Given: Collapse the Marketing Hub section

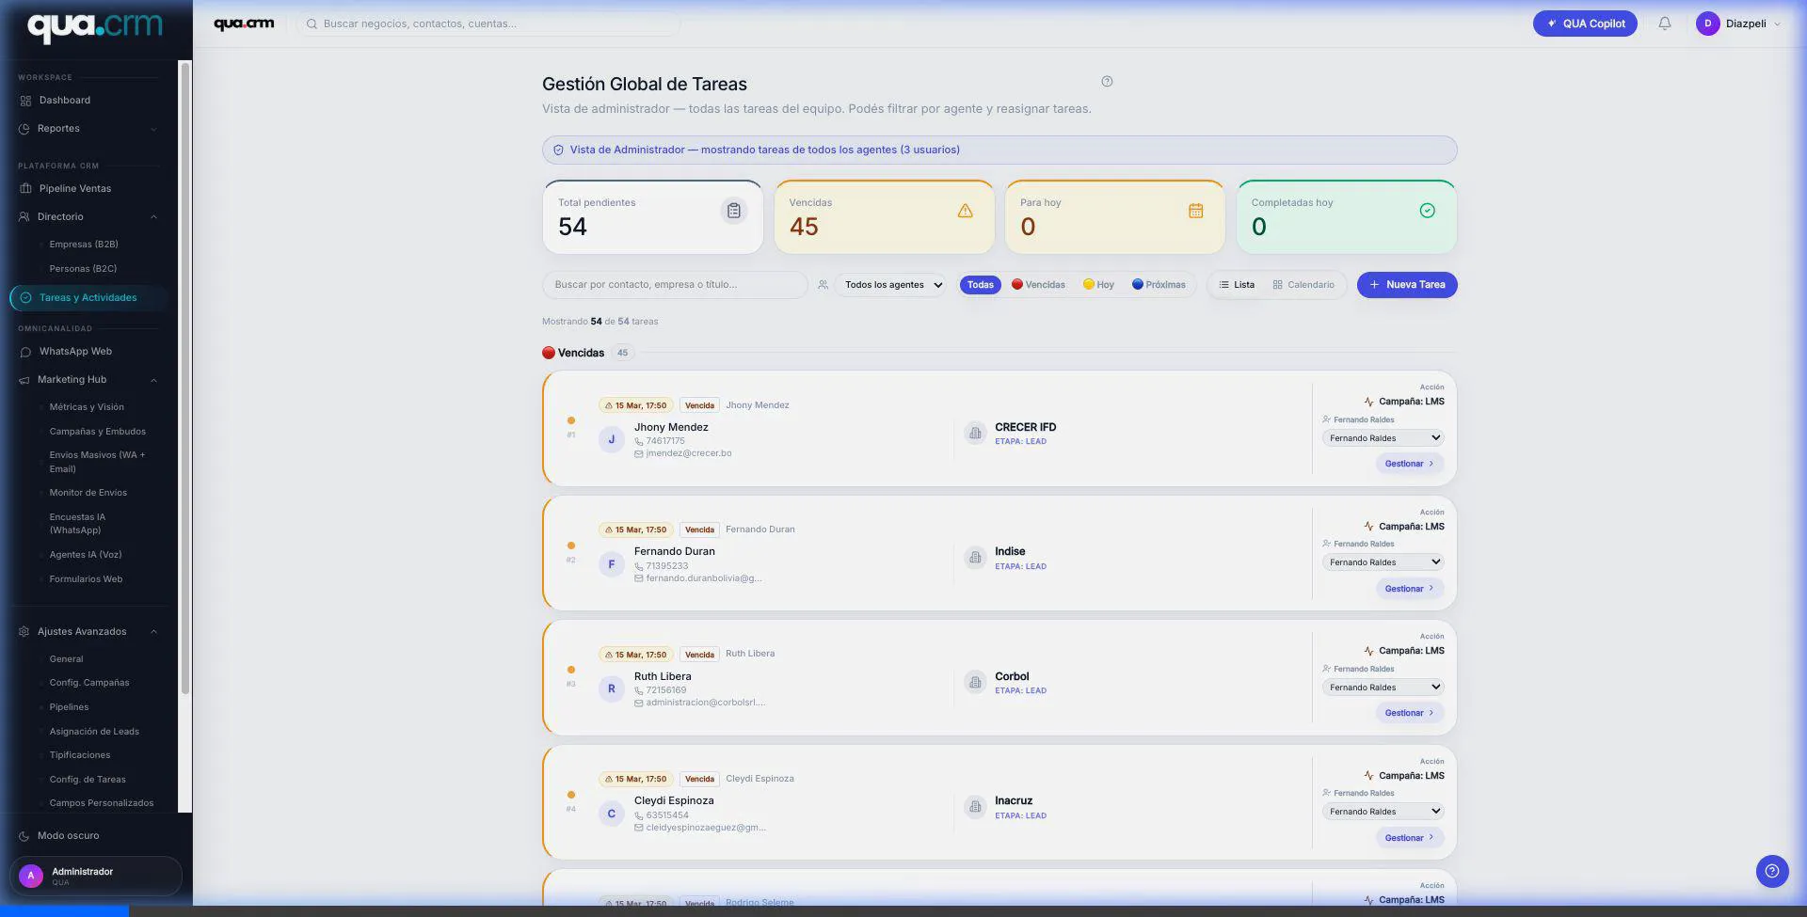Looking at the screenshot, I should (x=153, y=380).
